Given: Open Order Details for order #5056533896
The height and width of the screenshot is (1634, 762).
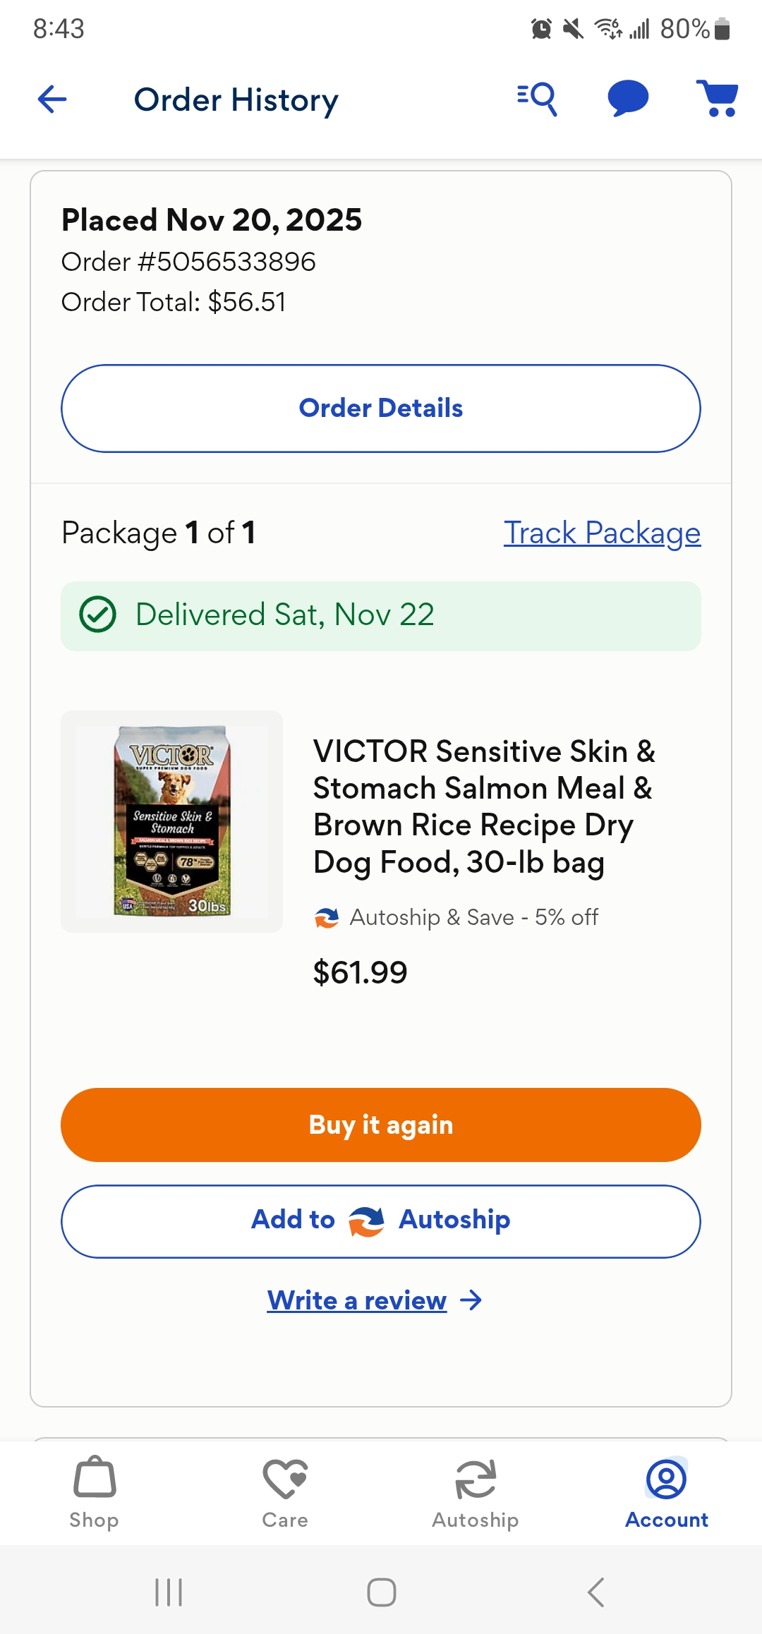Looking at the screenshot, I should (x=381, y=408).
